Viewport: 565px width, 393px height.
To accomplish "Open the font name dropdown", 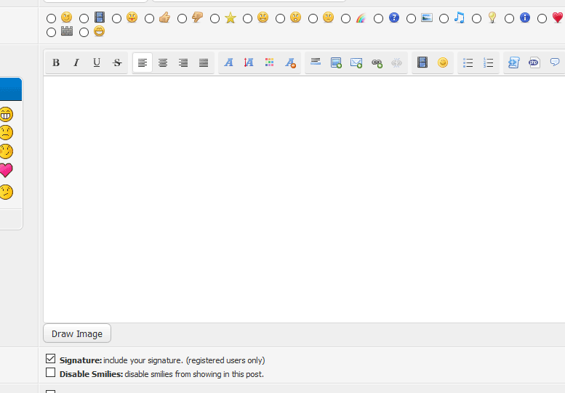I will tap(228, 63).
